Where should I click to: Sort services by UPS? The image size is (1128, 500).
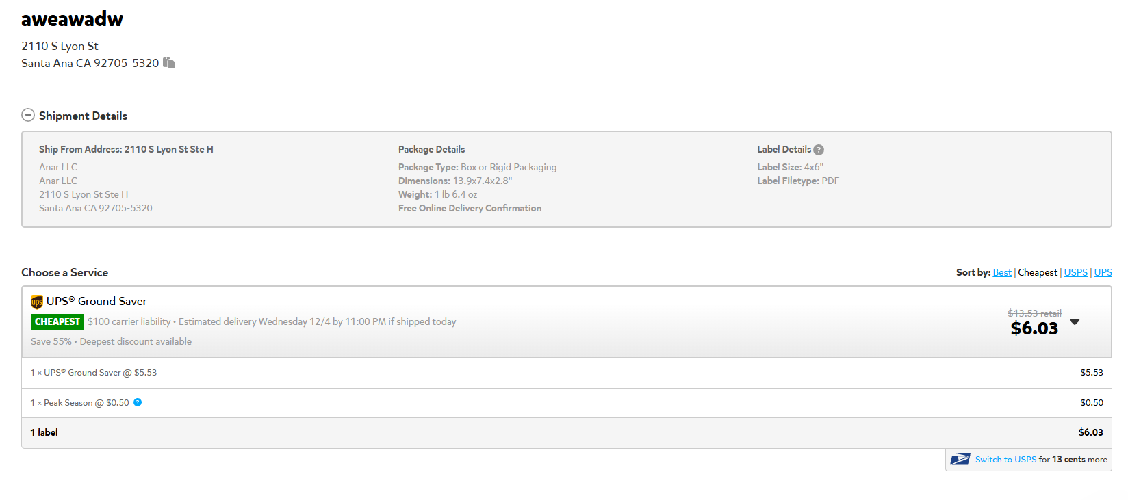click(1103, 272)
